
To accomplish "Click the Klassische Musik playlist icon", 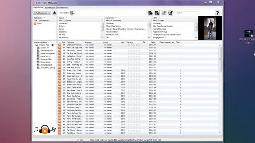I will 38,50.
